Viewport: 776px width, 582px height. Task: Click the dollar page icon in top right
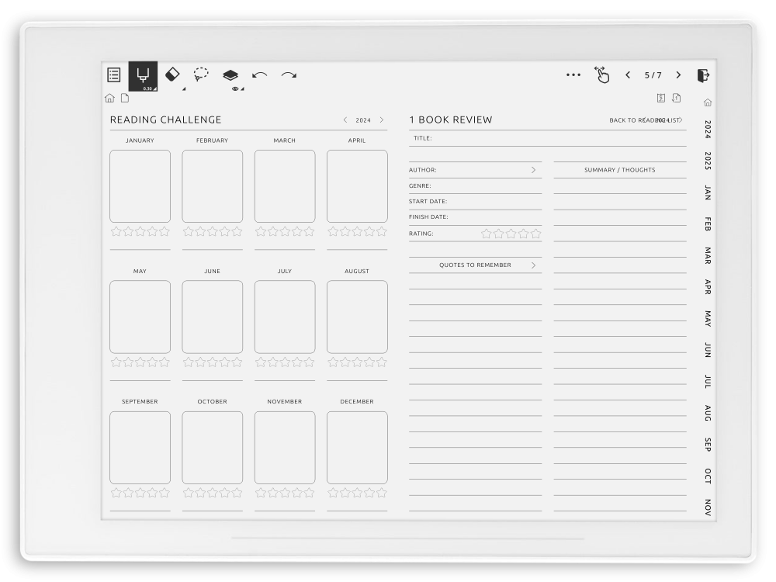tap(660, 98)
